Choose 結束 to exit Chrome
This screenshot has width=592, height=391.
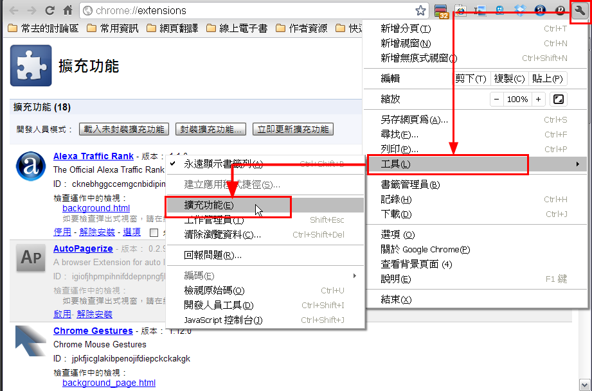click(476, 299)
